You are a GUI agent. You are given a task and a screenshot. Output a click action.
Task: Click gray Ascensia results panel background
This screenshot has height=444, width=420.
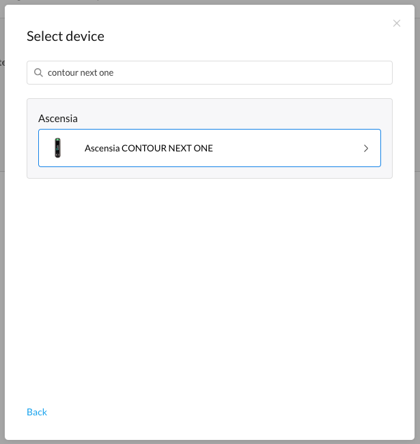227,115
